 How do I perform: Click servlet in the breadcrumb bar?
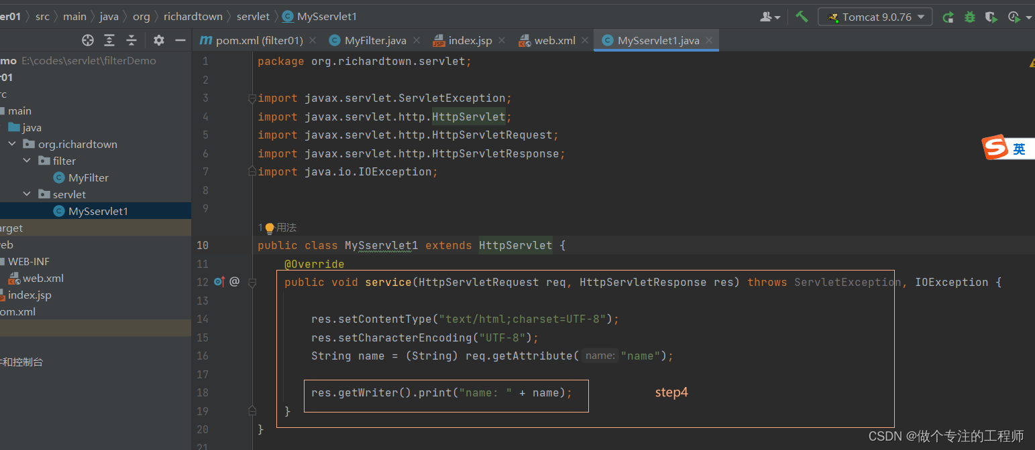253,16
